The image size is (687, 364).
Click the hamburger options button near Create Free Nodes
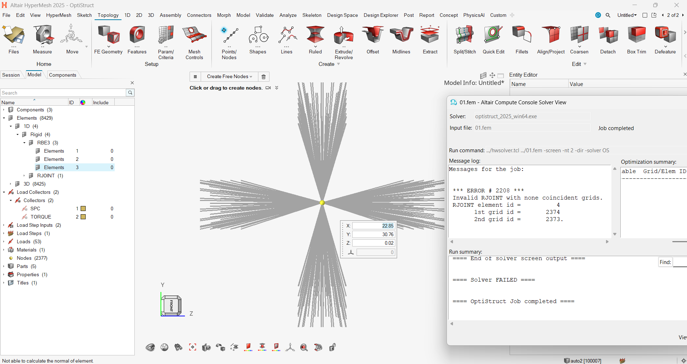click(195, 77)
